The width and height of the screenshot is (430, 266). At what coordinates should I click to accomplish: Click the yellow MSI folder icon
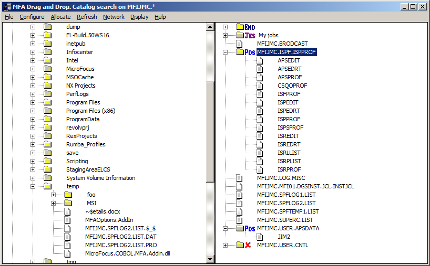[67, 203]
